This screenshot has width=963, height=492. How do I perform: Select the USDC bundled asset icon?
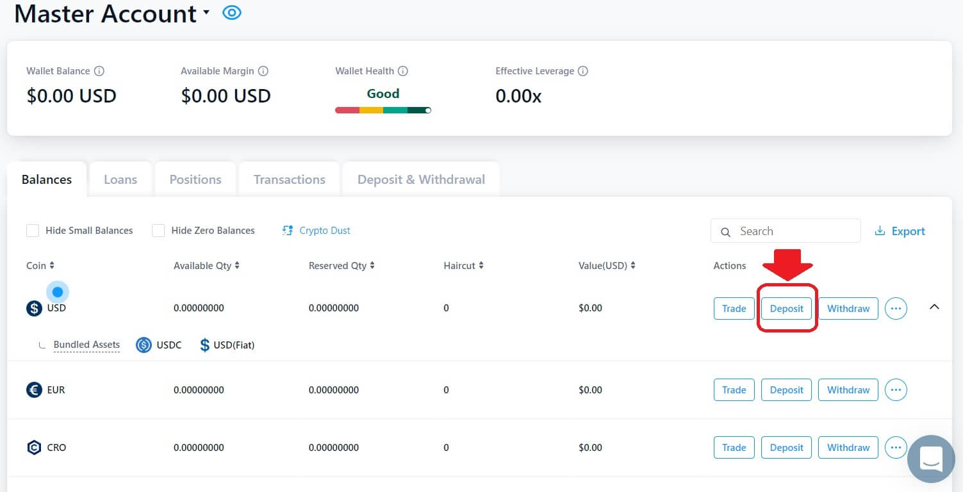(144, 345)
